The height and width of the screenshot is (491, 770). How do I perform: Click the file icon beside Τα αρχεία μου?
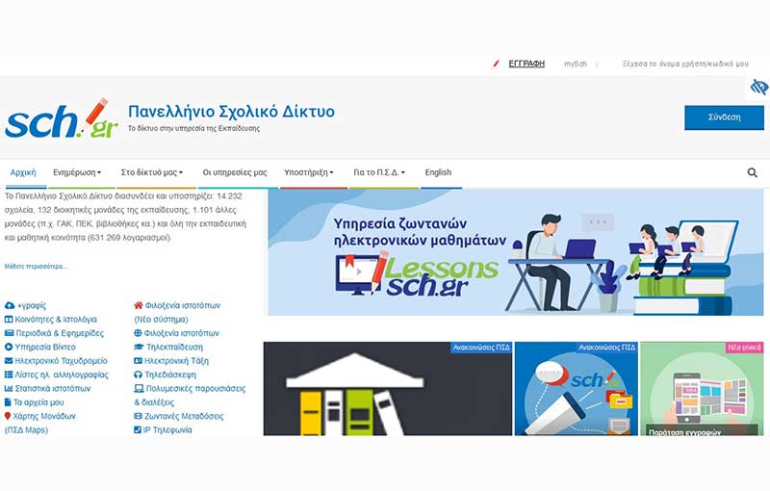pos(8,402)
